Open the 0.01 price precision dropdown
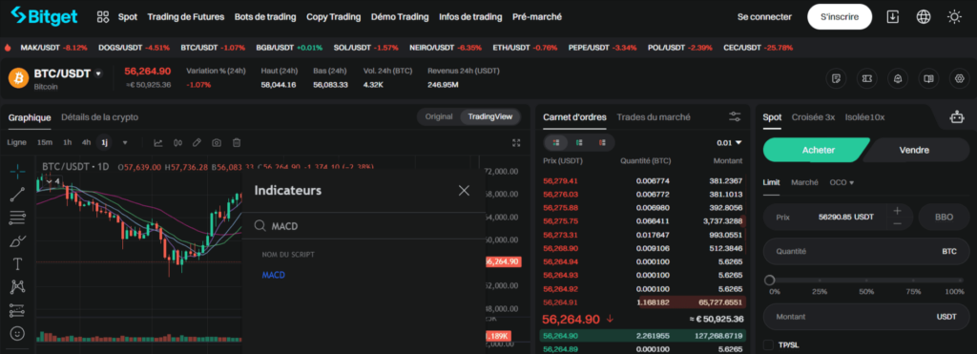Screen dimensions: 977x354 [729, 143]
